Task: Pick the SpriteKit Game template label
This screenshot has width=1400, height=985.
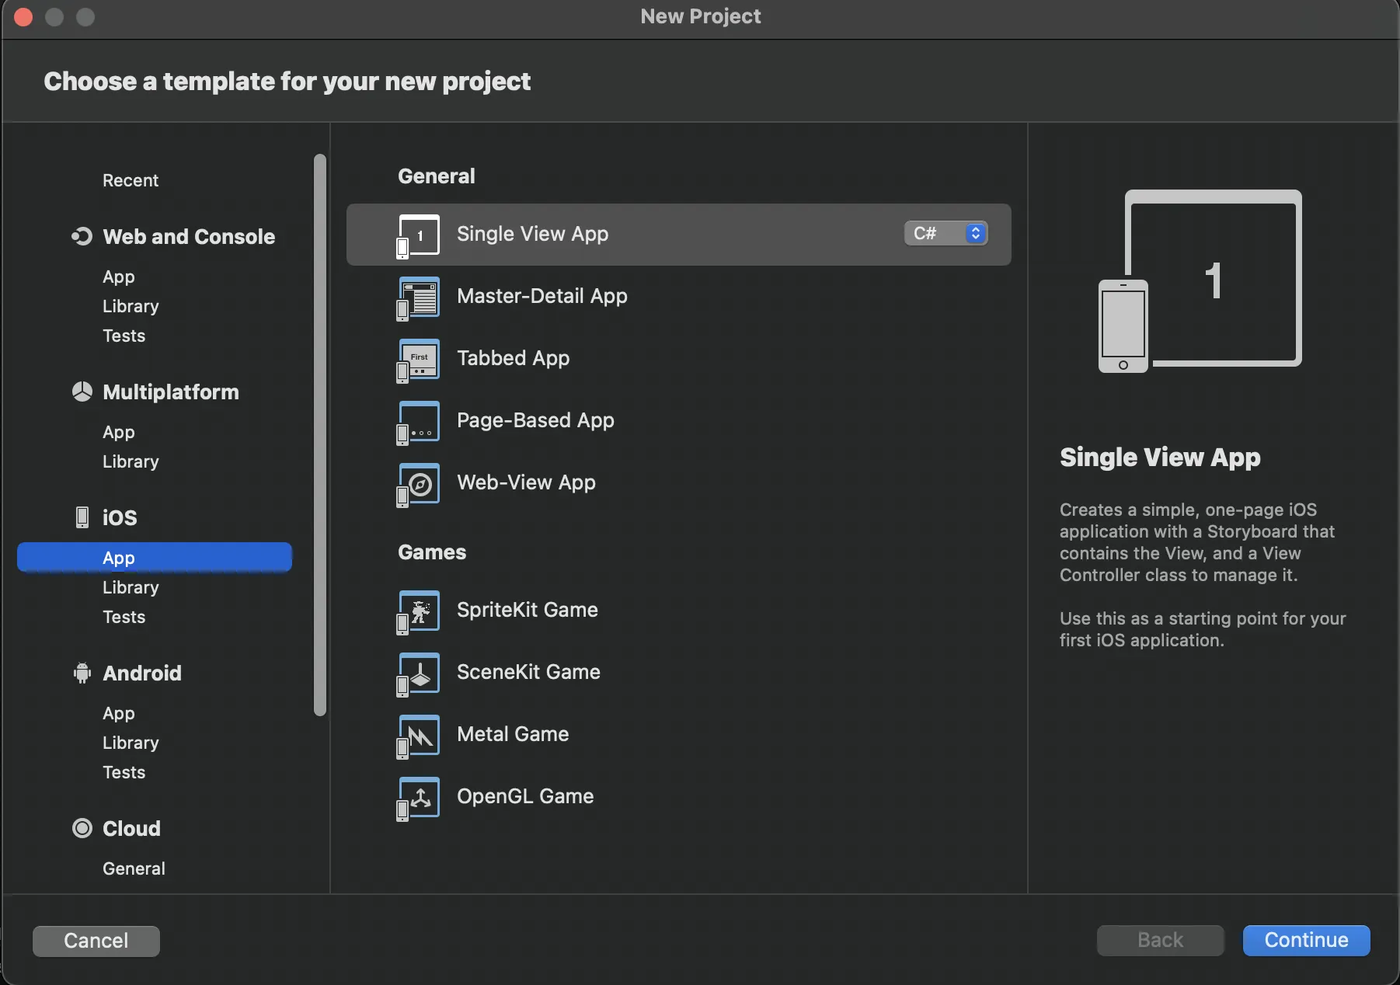Action: coord(528,610)
